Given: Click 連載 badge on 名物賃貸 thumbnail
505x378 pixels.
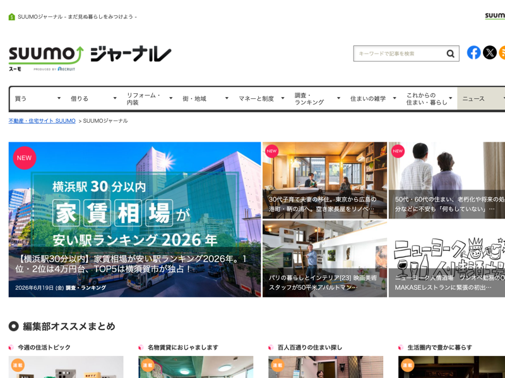Looking at the screenshot, I should click(148, 365).
